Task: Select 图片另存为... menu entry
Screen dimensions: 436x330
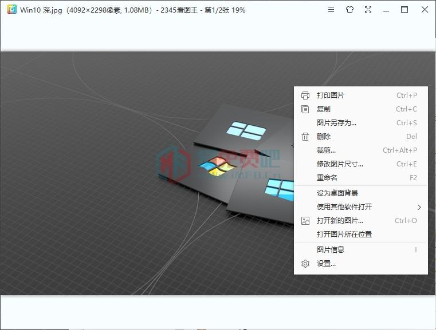Action: [360, 122]
